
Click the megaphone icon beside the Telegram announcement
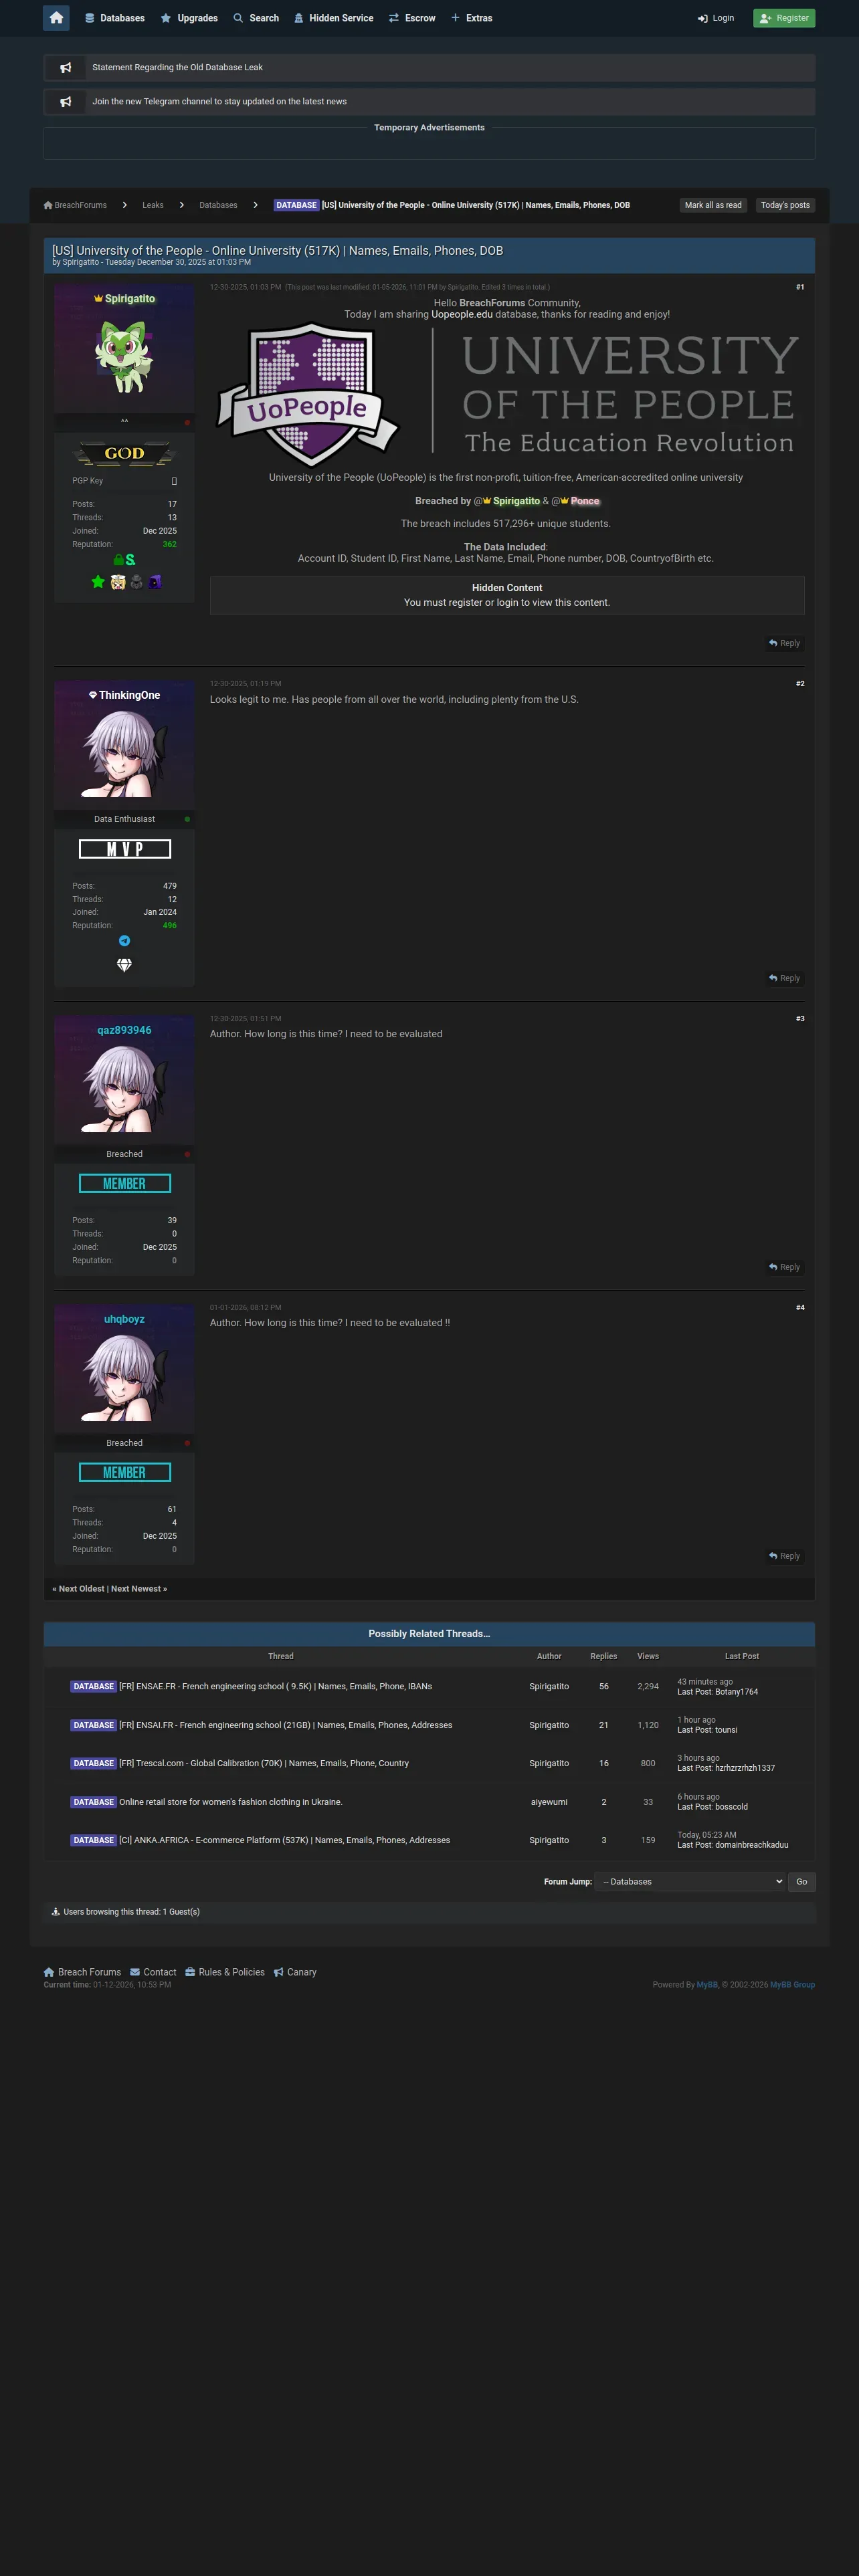pos(66,101)
